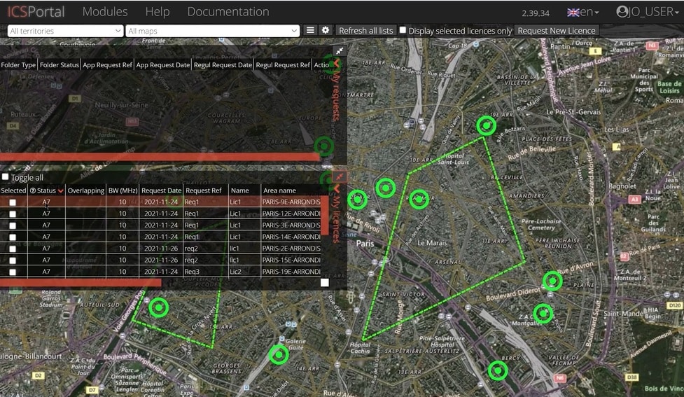
Task: Click the white square handle below licences table
Action: click(x=325, y=283)
